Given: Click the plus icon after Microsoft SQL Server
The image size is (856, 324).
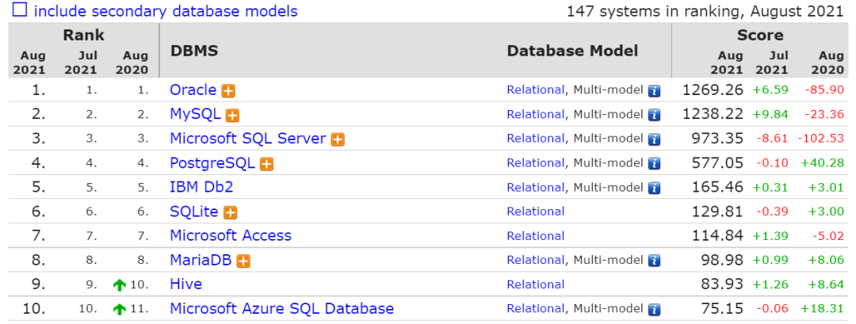Looking at the screenshot, I should (338, 139).
